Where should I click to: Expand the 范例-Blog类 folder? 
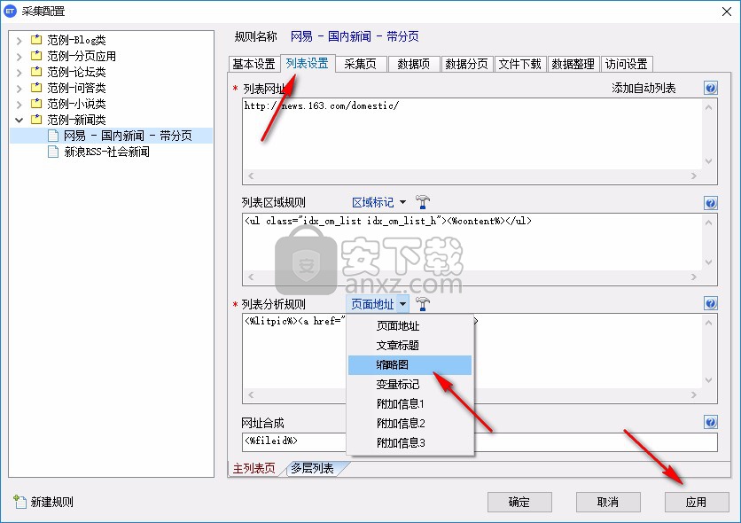[x=19, y=40]
